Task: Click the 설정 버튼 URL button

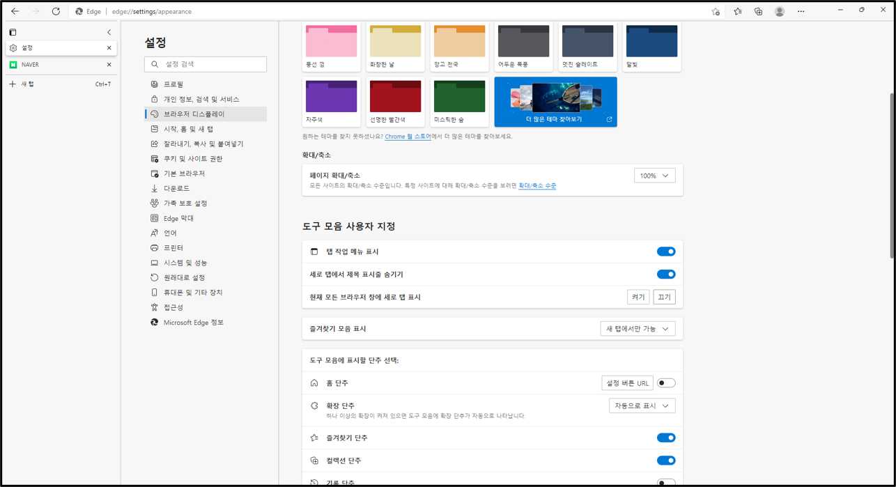Action: pyautogui.click(x=627, y=383)
